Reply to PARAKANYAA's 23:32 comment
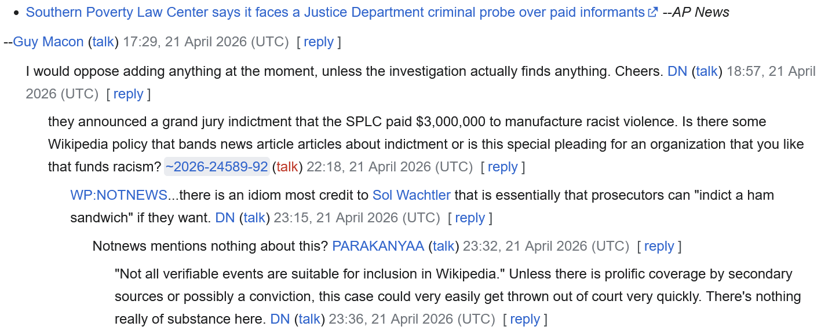The image size is (821, 330). pos(659,246)
